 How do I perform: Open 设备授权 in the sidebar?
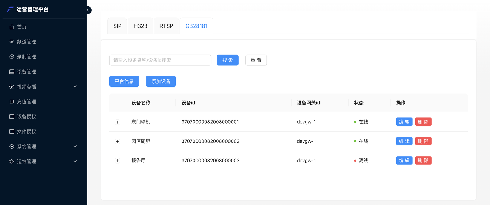point(43,117)
